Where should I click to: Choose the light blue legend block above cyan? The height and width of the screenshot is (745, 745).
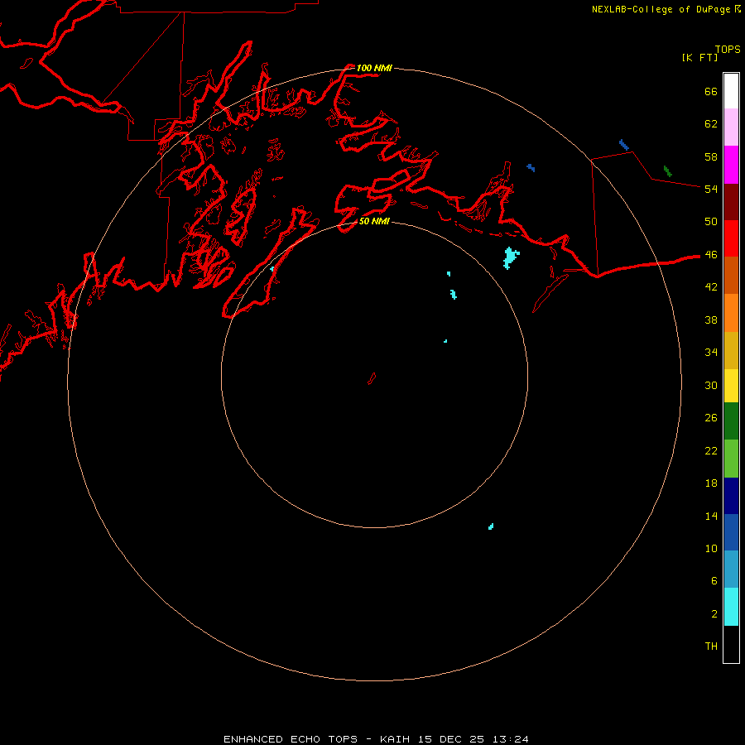(731, 569)
